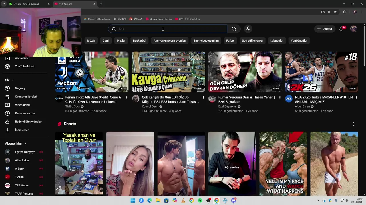Open the Kavga Çıkmasın console shop thumbnail

point(168,72)
